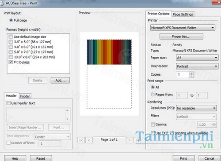
Task: Decrease the number of copies
Action: pyautogui.click(x=191, y=76)
